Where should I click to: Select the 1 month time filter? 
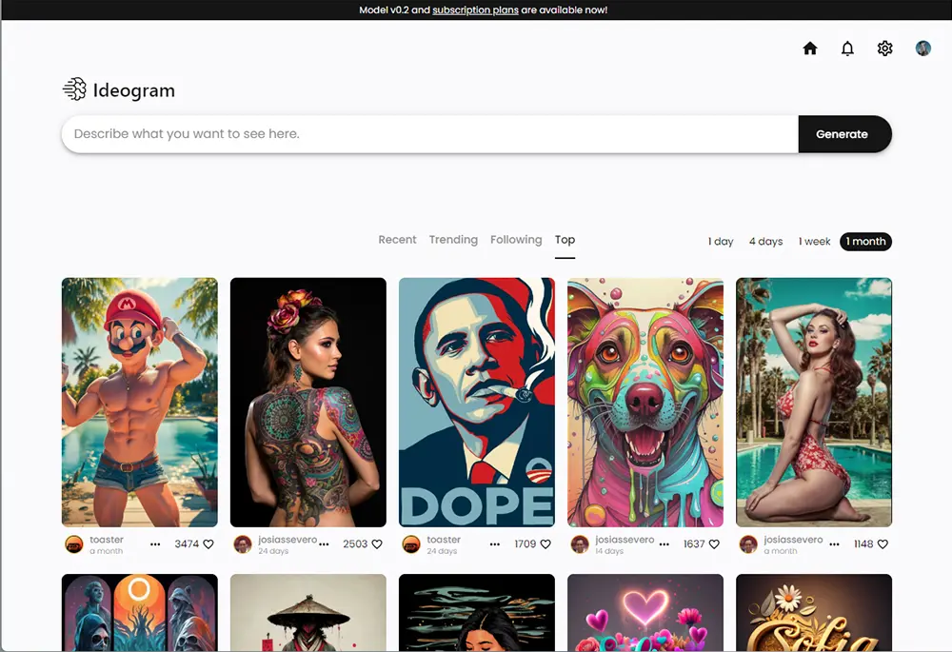coord(865,242)
